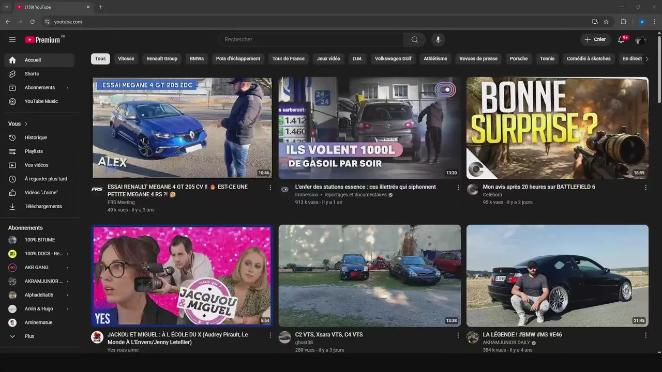
Task: Play the Battlefield 6 thumbnail
Action: [x=557, y=128]
